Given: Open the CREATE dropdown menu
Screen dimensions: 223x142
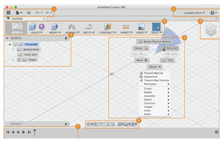Looking at the screenshot, I should [x=37, y=32].
